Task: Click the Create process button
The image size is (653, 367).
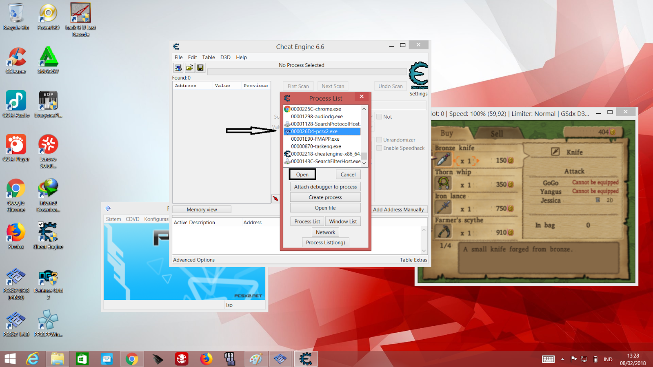Action: click(x=325, y=197)
